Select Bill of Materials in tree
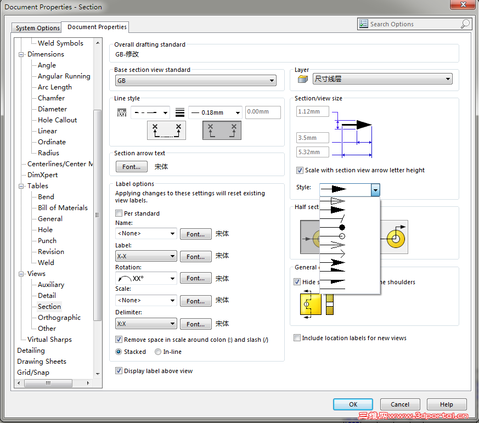Screen dimensions: 479x423 tap(63, 208)
